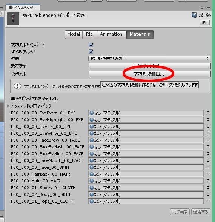The height and width of the screenshot is (222, 215).
Task: Open object picker for EyeIris_00_EYE
Action: pos(208,126)
